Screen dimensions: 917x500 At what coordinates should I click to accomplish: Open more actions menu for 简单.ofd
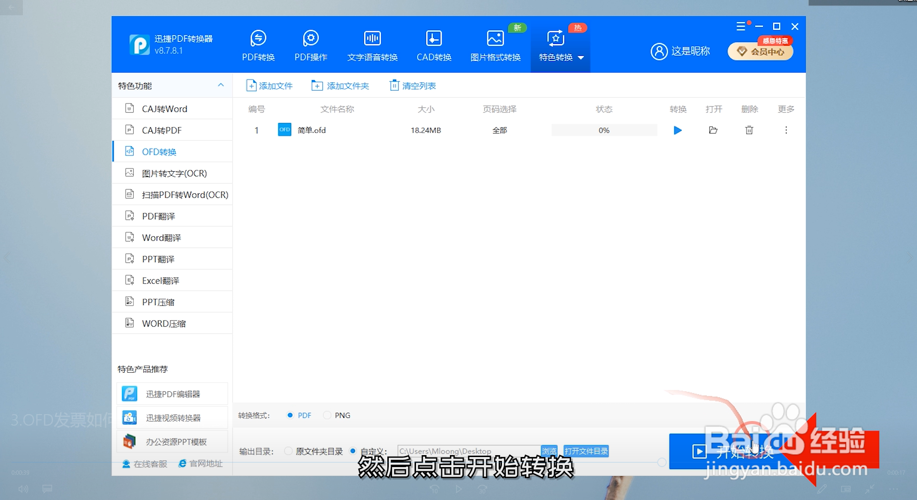[786, 130]
